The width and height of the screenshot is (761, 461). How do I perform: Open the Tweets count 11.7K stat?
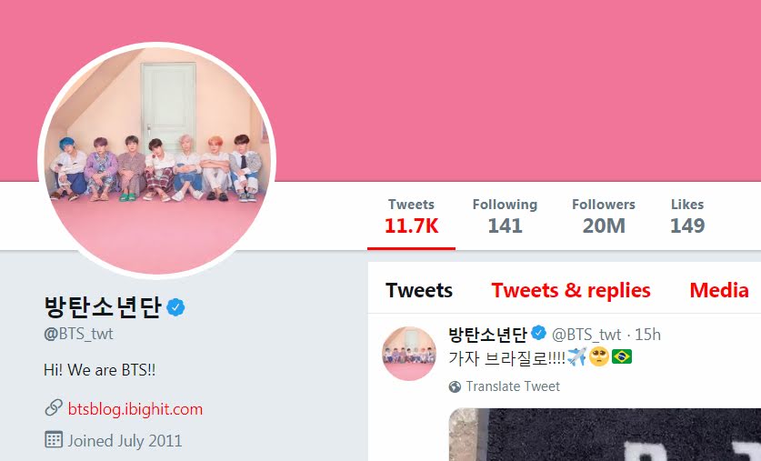pos(411,216)
